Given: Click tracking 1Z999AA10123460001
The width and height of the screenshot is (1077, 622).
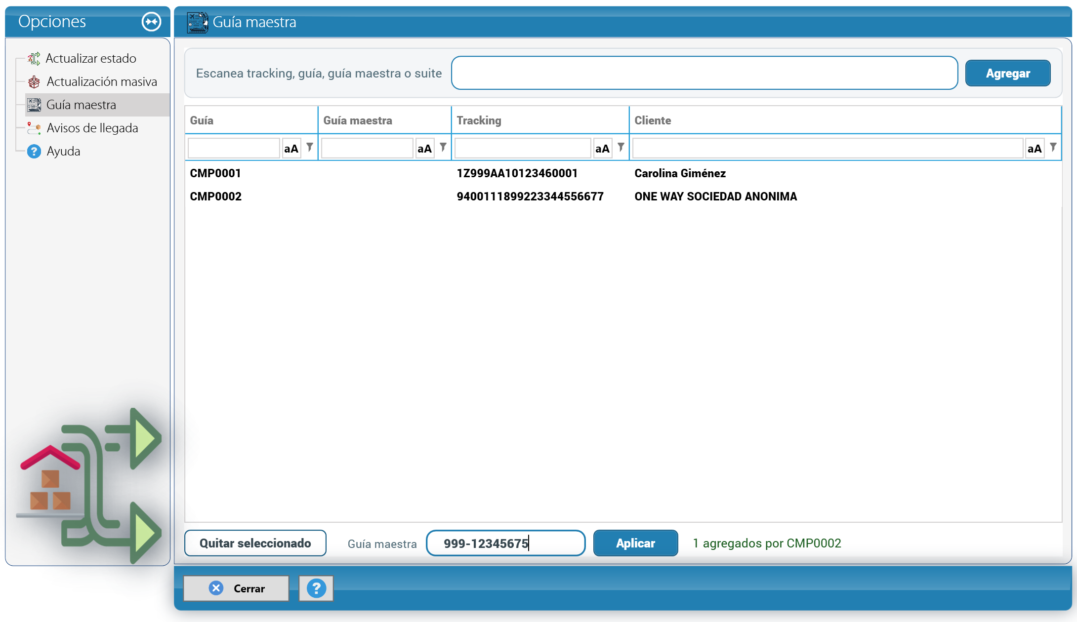Looking at the screenshot, I should pyautogui.click(x=517, y=173).
